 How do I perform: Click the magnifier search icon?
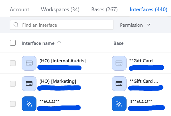point(16,25)
